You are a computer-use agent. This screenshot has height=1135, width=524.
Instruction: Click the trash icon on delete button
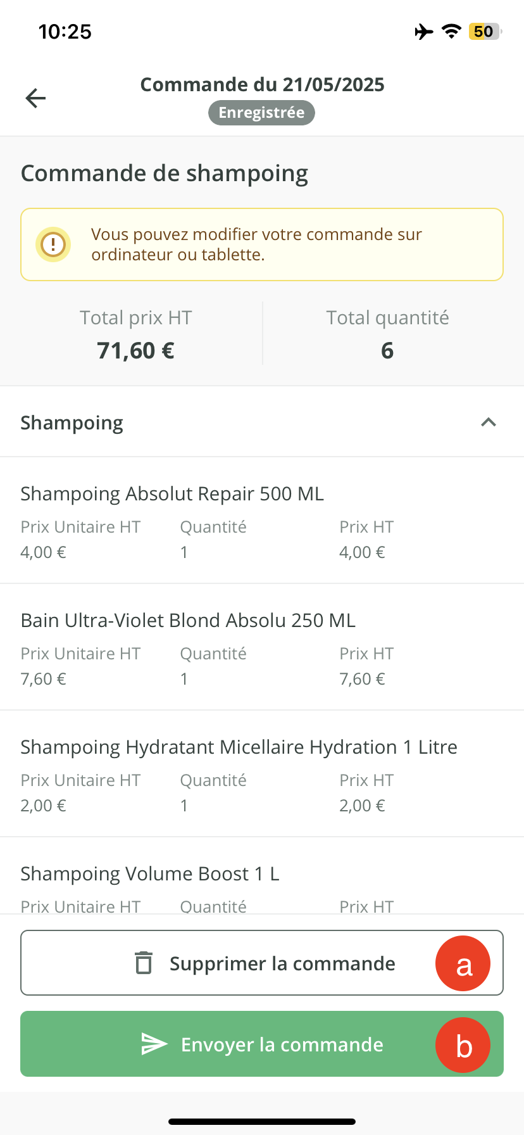click(x=144, y=963)
